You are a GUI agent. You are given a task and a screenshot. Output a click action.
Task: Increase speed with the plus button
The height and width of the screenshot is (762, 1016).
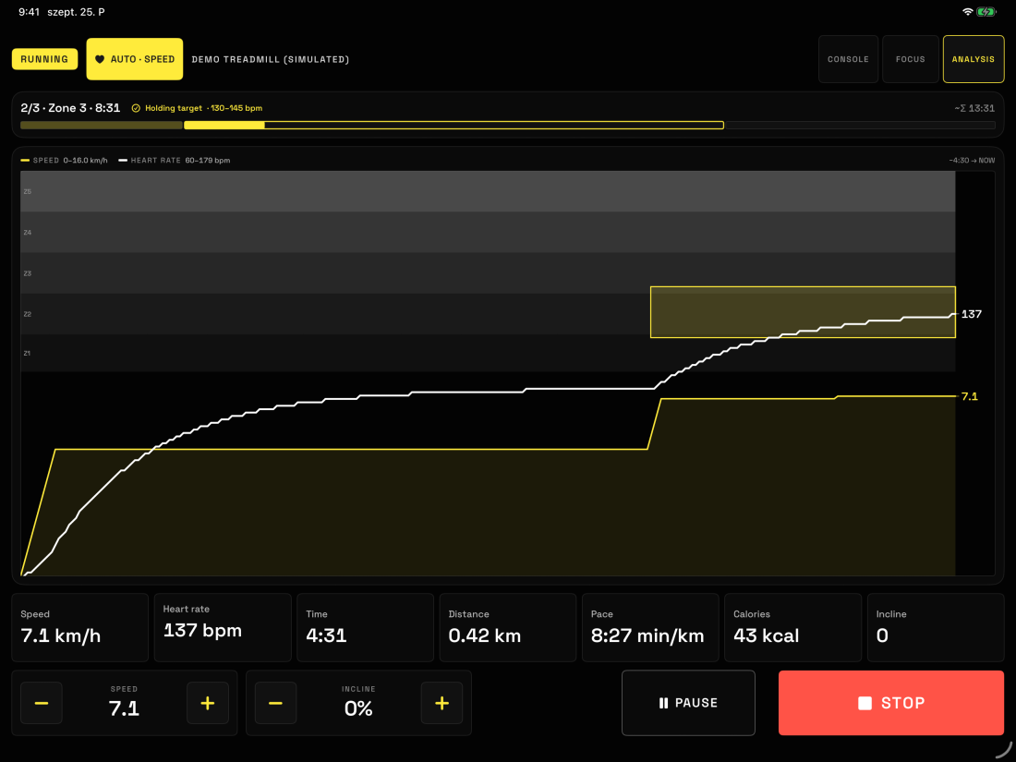207,703
